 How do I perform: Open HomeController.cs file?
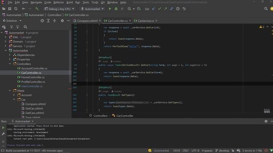pyautogui.click(x=33, y=77)
